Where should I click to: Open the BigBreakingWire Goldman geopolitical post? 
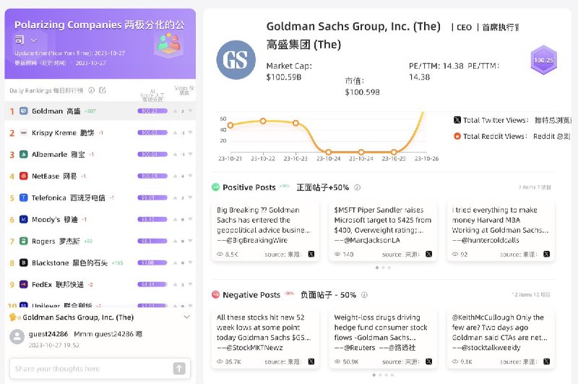(x=265, y=231)
